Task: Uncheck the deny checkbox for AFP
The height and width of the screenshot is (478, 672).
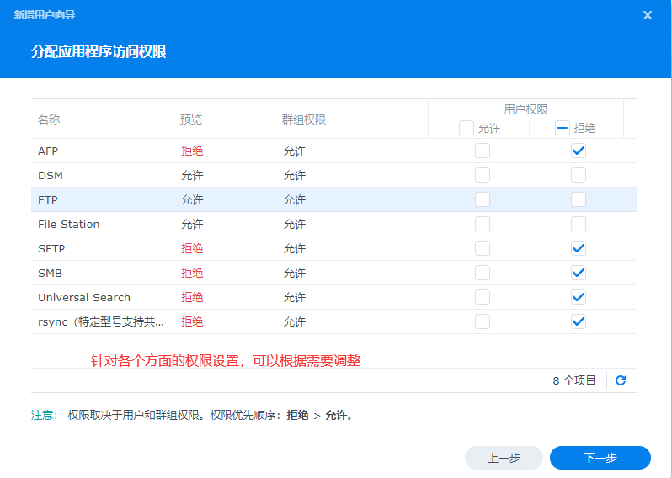Action: pyautogui.click(x=579, y=151)
